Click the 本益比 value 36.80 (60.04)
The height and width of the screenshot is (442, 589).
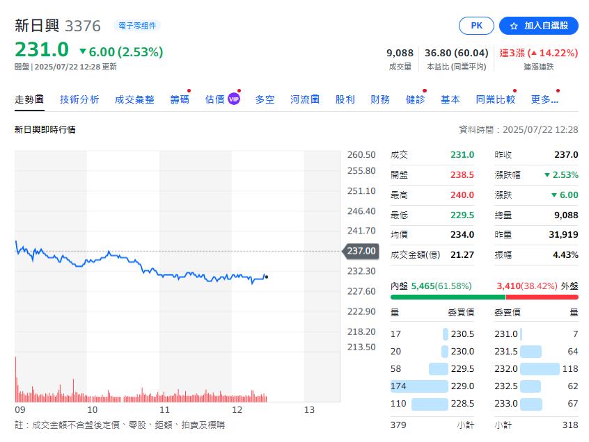pos(457,53)
